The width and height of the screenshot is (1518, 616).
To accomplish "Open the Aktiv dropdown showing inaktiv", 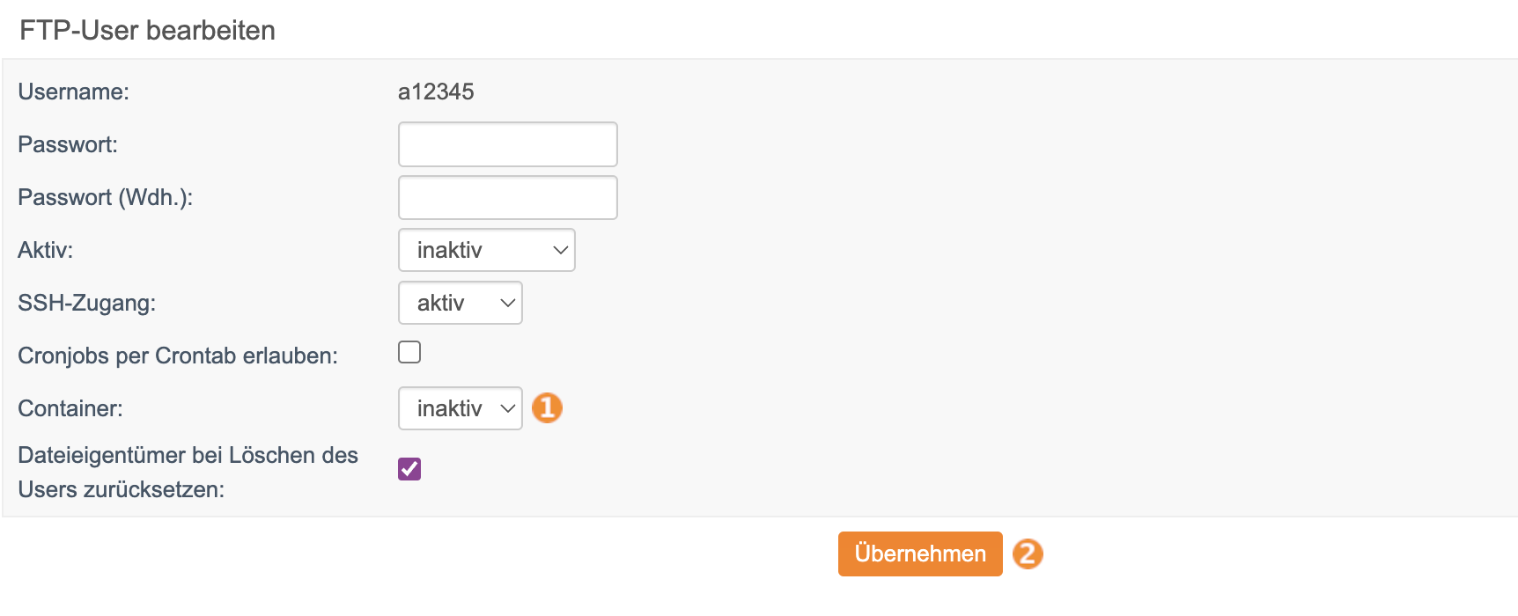I will pos(487,250).
